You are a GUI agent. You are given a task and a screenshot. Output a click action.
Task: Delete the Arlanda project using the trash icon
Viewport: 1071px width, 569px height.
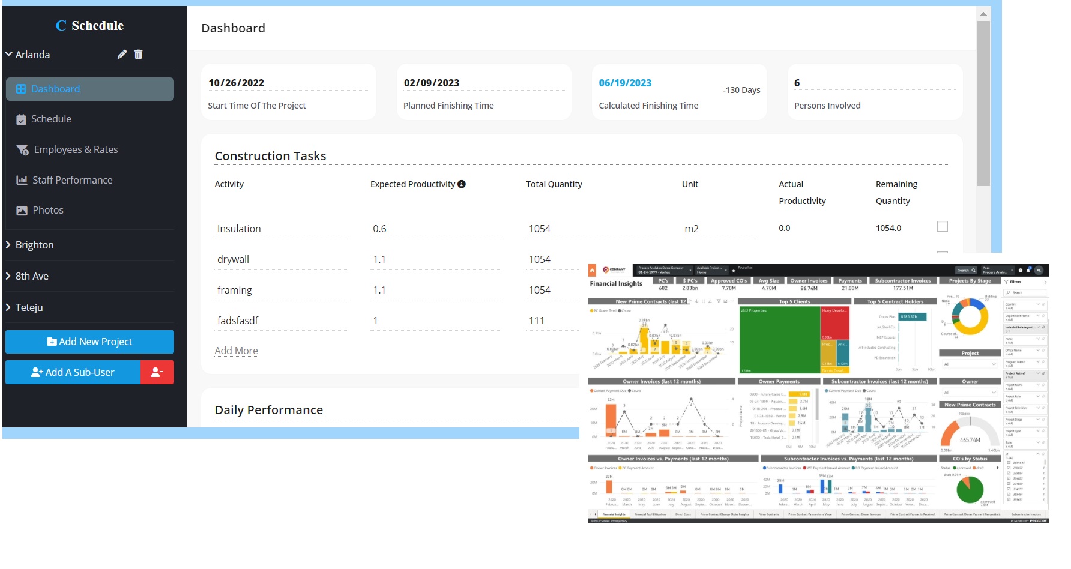pos(139,55)
